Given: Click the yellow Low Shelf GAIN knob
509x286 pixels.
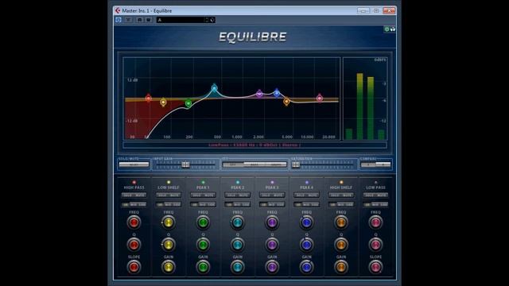Looking at the screenshot, I should (168, 267).
